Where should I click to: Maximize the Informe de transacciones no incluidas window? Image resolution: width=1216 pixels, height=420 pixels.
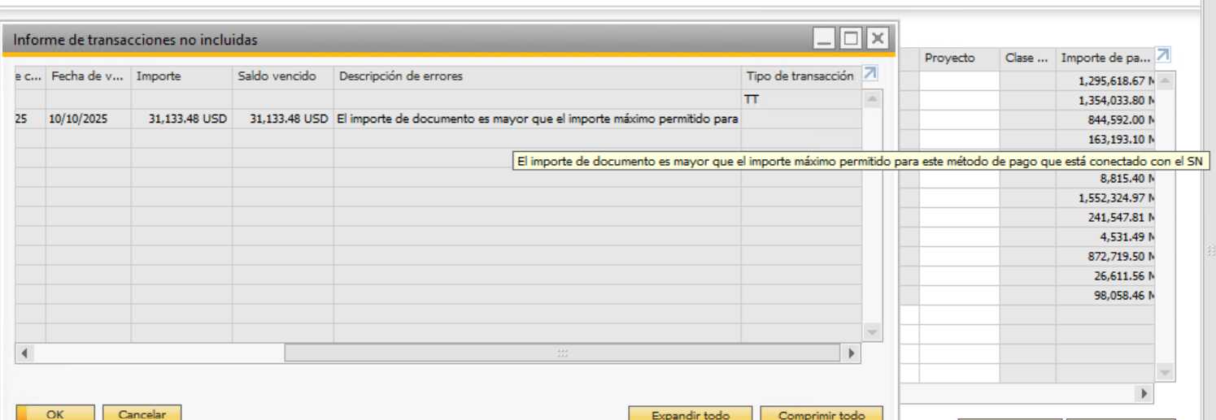tap(851, 38)
